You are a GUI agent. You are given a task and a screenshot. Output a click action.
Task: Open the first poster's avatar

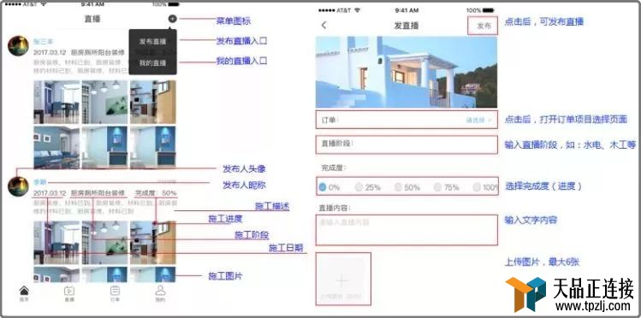(x=18, y=46)
